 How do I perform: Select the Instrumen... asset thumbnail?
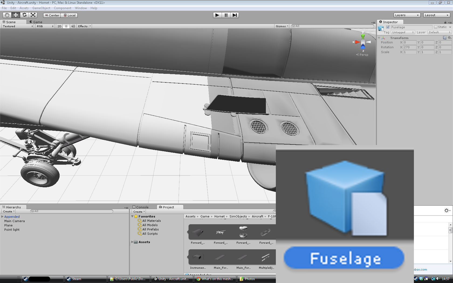pos(198,257)
